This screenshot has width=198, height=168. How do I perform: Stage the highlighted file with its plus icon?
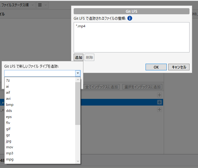[159, 102]
